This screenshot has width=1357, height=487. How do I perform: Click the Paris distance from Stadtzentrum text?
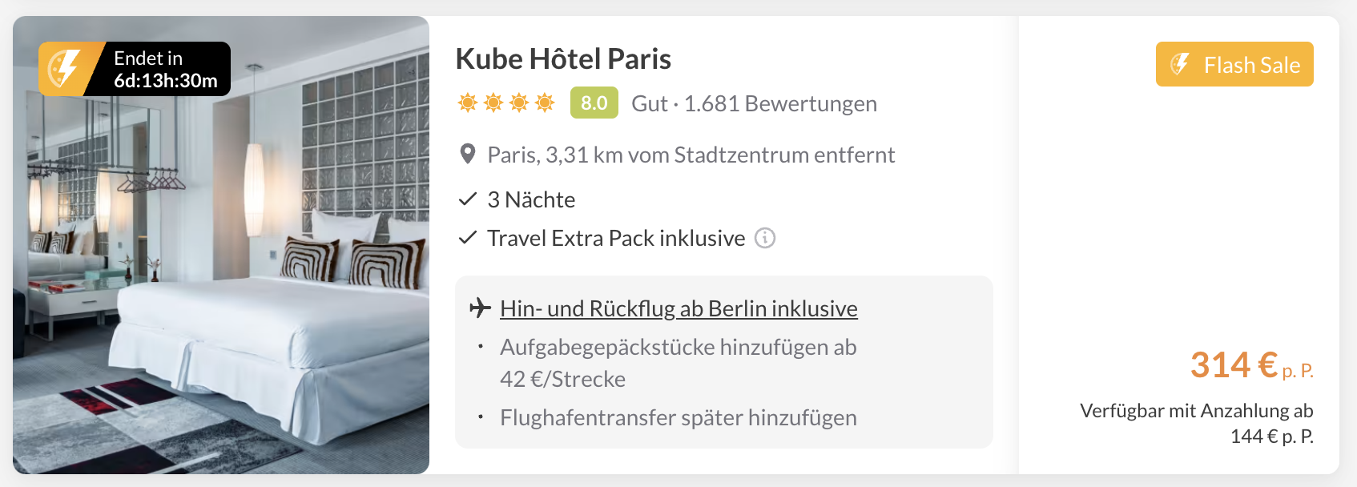coord(691,155)
